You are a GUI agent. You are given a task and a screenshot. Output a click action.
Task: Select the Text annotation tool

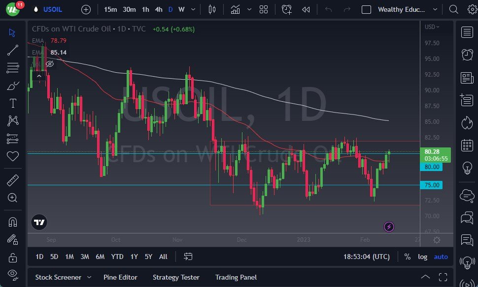(x=12, y=103)
